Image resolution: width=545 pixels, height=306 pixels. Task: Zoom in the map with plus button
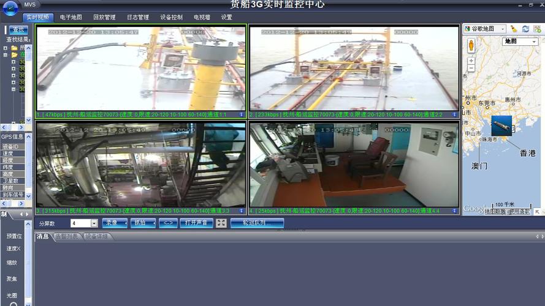(471, 61)
